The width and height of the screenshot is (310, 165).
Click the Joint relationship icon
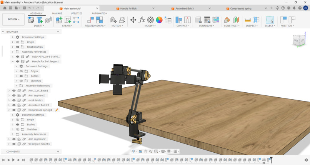[90, 20]
